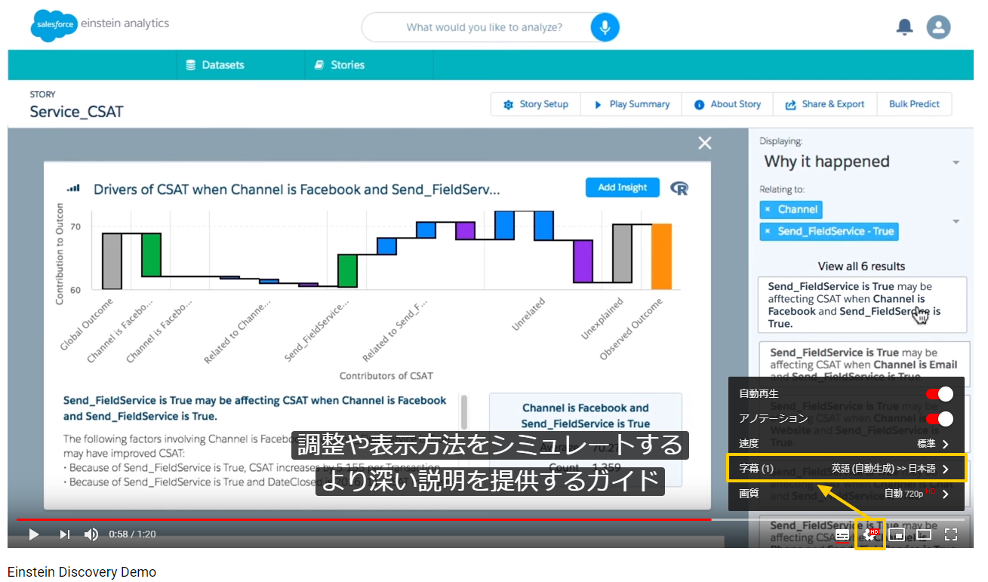The width and height of the screenshot is (988, 582).
Task: Skip to next video
Action: tap(65, 534)
